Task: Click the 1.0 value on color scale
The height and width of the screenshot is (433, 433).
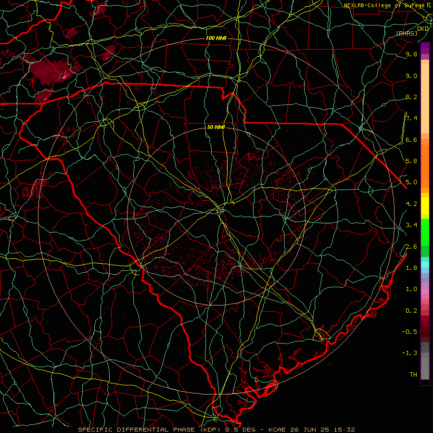Action: tap(411, 289)
